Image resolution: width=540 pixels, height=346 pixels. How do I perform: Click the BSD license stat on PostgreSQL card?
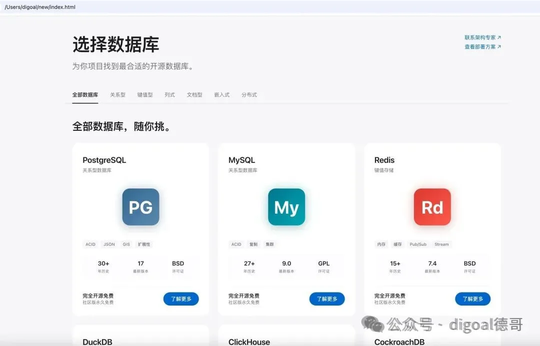coord(178,267)
